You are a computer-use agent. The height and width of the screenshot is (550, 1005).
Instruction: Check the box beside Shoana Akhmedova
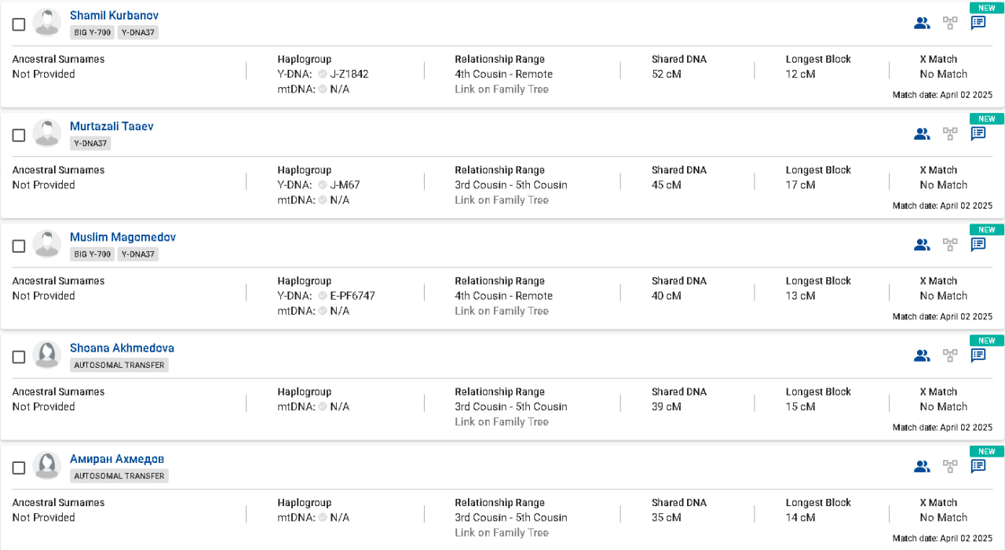(19, 357)
